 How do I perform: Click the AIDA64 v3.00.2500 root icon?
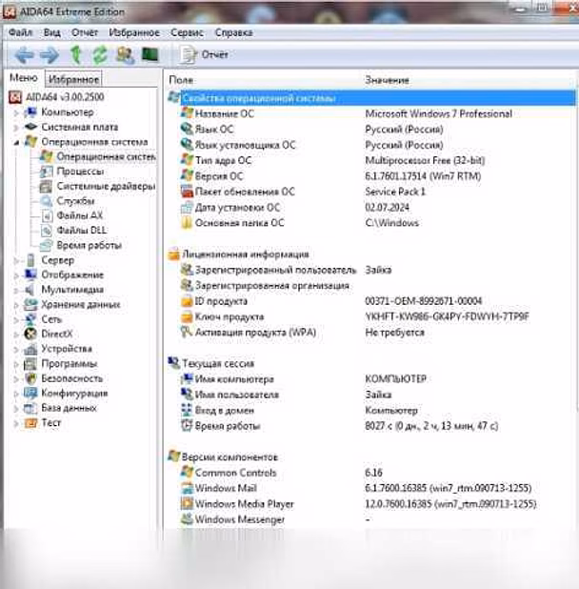(15, 97)
